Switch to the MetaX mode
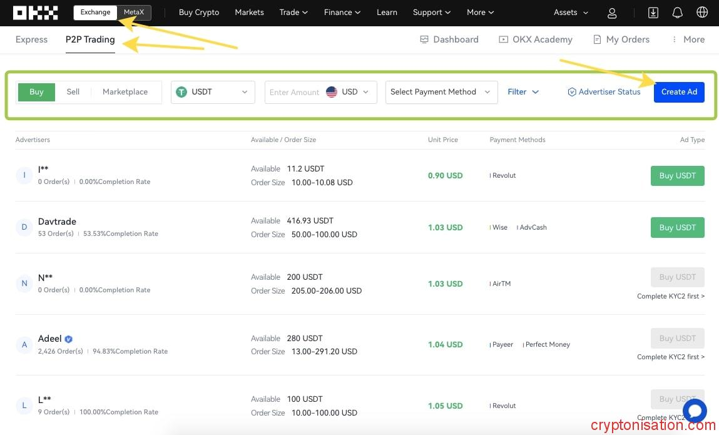Viewport: 719px width, 435px height. point(134,13)
